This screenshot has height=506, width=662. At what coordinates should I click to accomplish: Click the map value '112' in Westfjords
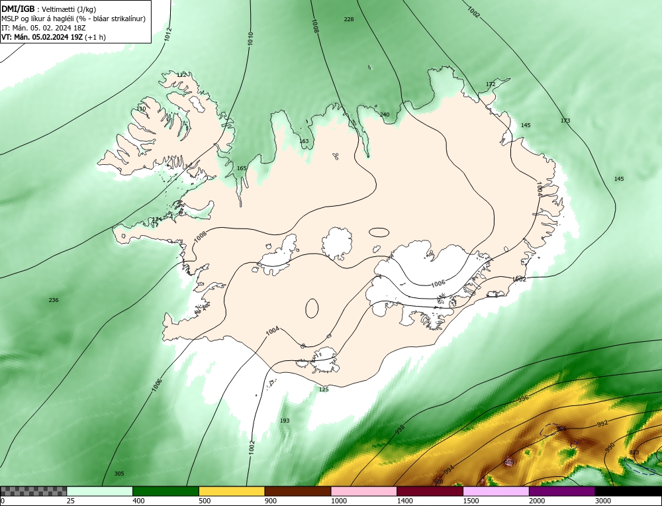pyautogui.click(x=181, y=75)
